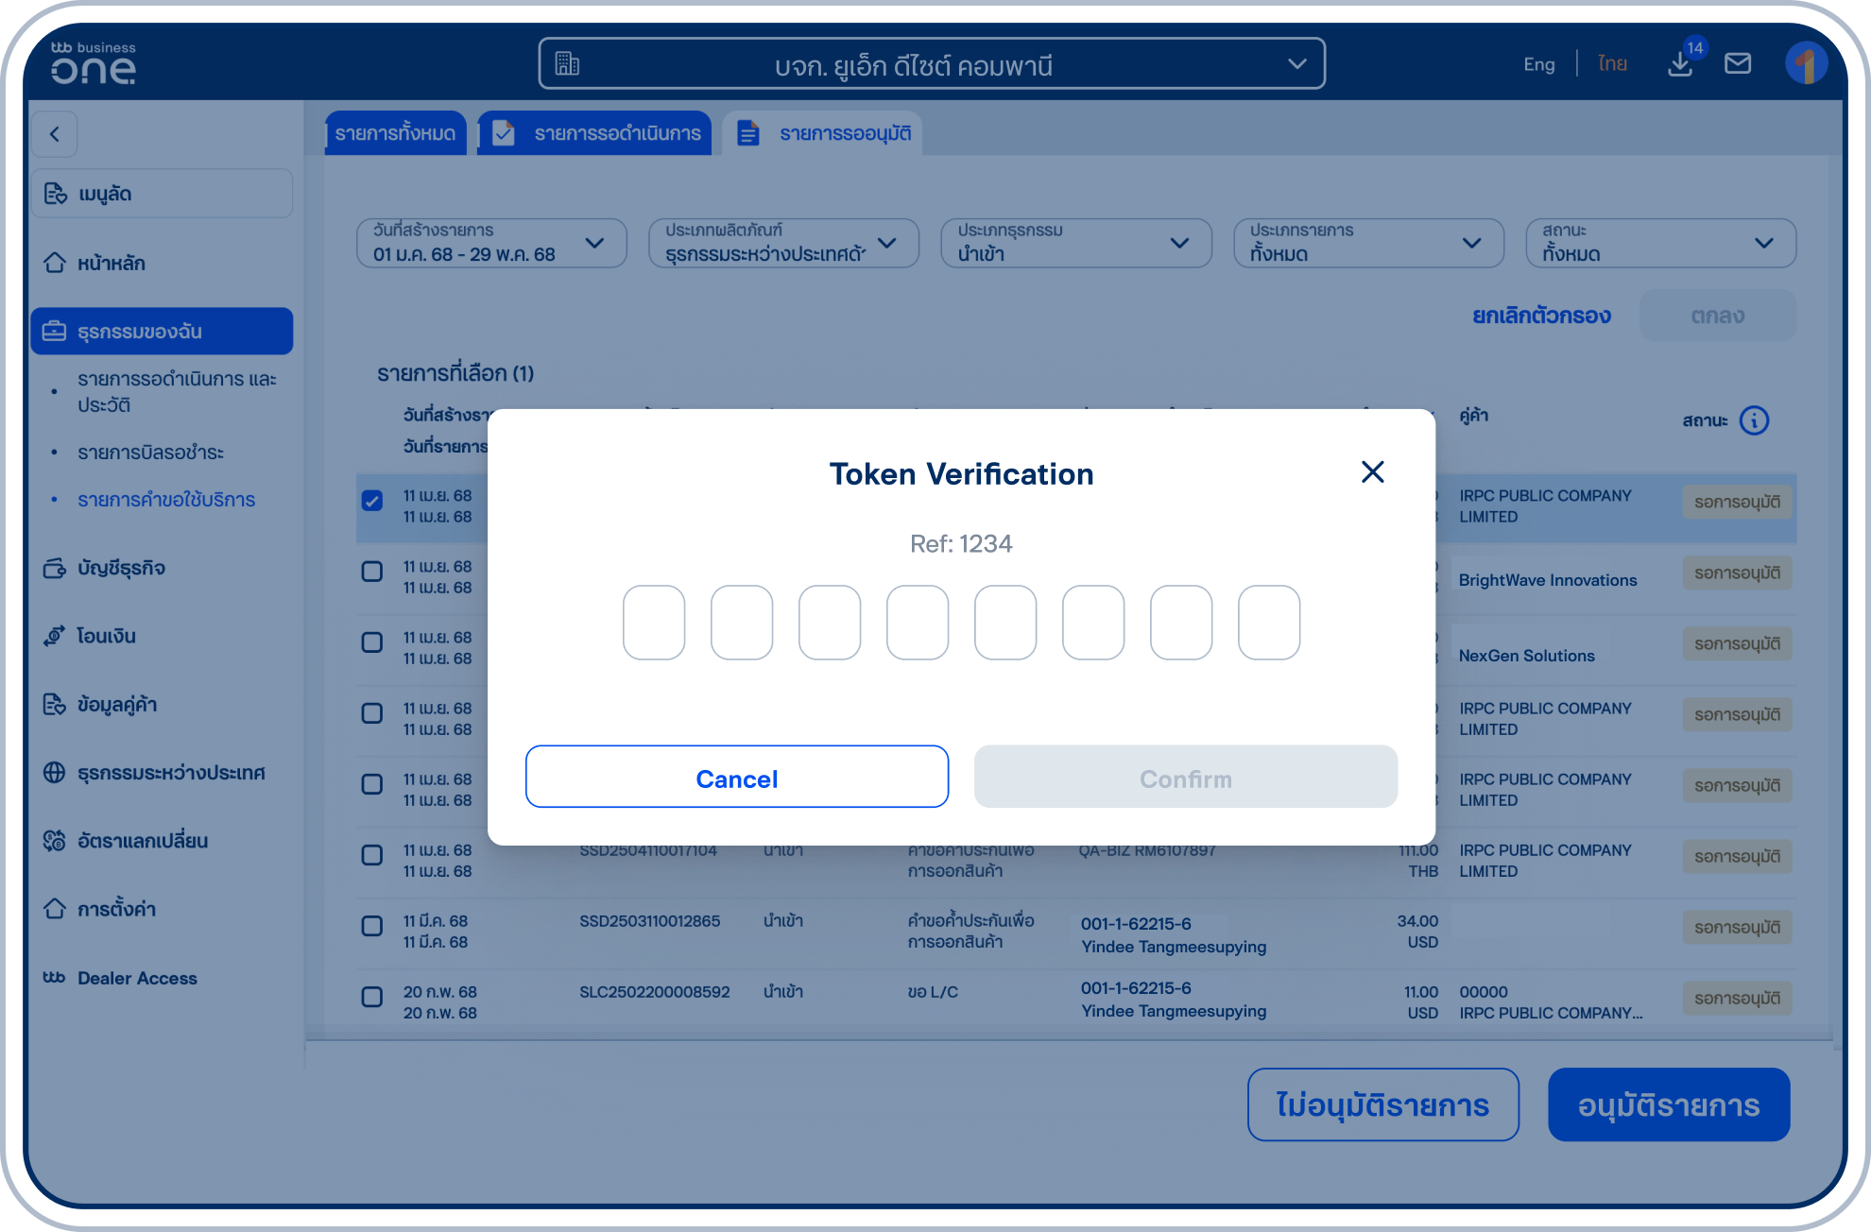The width and height of the screenshot is (1871, 1232).
Task: Switch to the รายการรอดำเนินการ tab
Action: (x=594, y=132)
